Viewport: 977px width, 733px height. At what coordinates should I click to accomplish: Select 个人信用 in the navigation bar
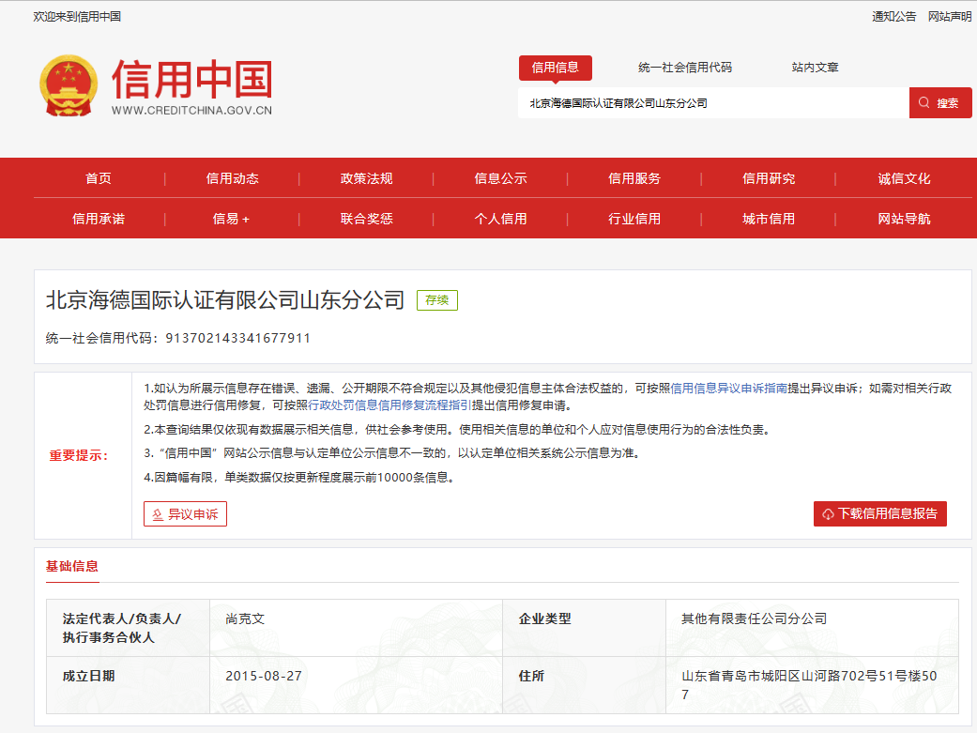pyautogui.click(x=499, y=218)
